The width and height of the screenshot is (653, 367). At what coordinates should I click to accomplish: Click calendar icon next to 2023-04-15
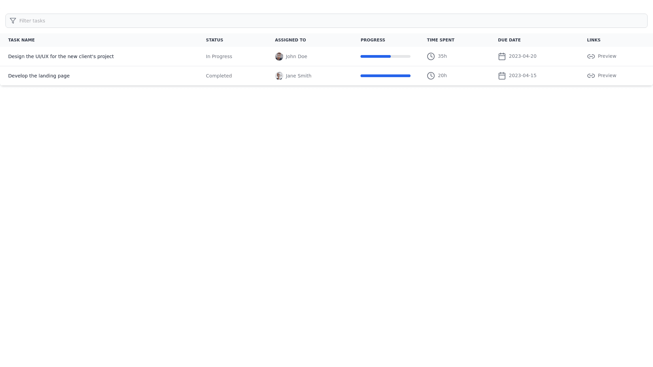coord(502,76)
